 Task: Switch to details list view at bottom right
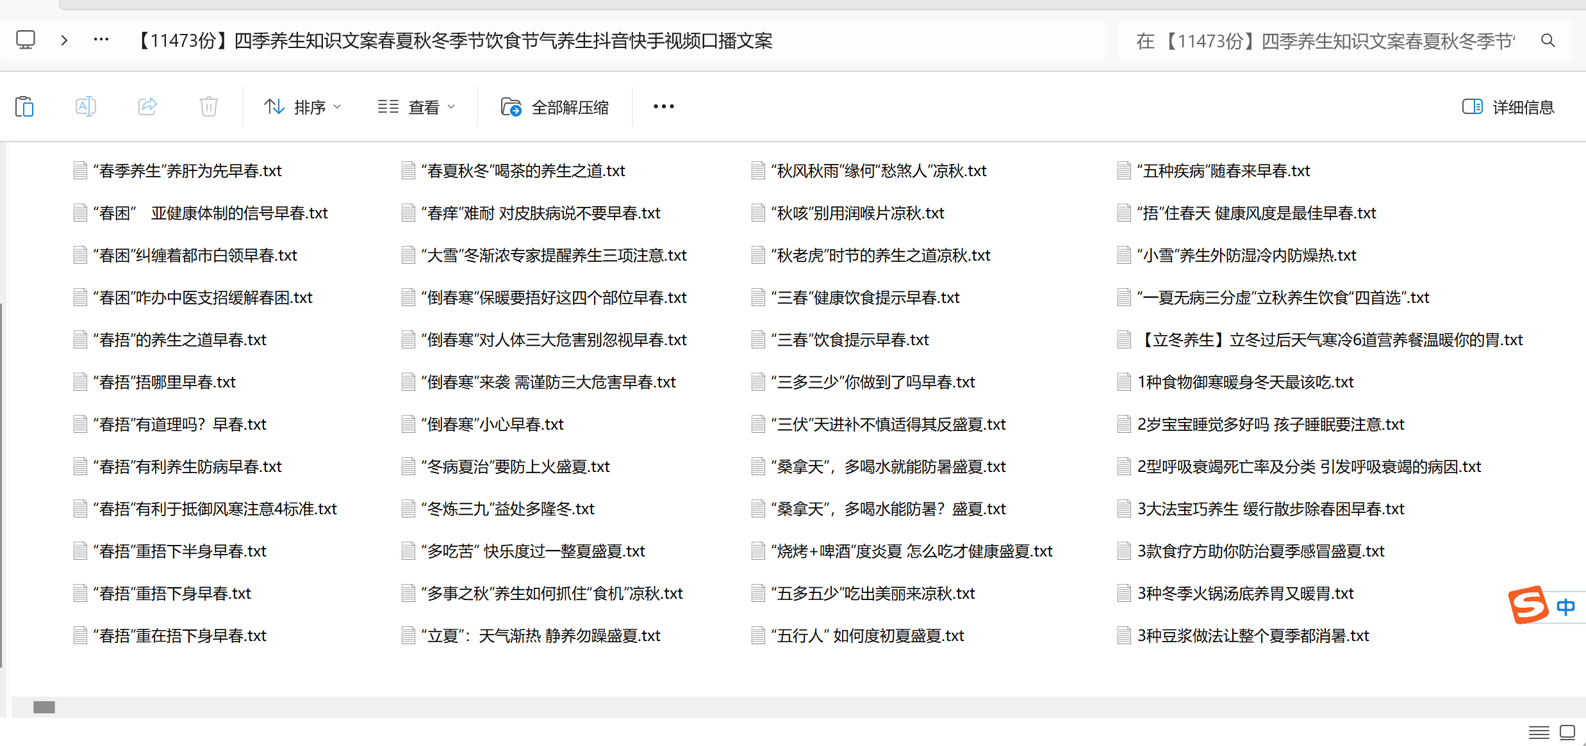[1539, 732]
